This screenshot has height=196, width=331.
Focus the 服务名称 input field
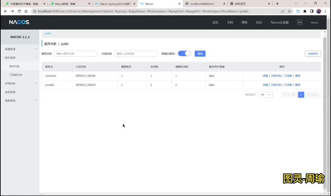pyautogui.click(x=76, y=54)
